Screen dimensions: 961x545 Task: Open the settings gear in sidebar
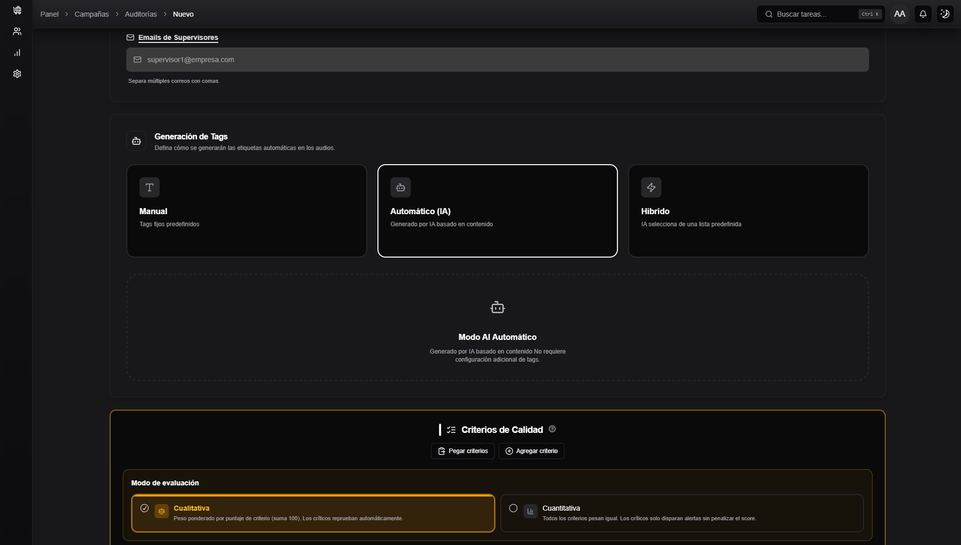[17, 74]
